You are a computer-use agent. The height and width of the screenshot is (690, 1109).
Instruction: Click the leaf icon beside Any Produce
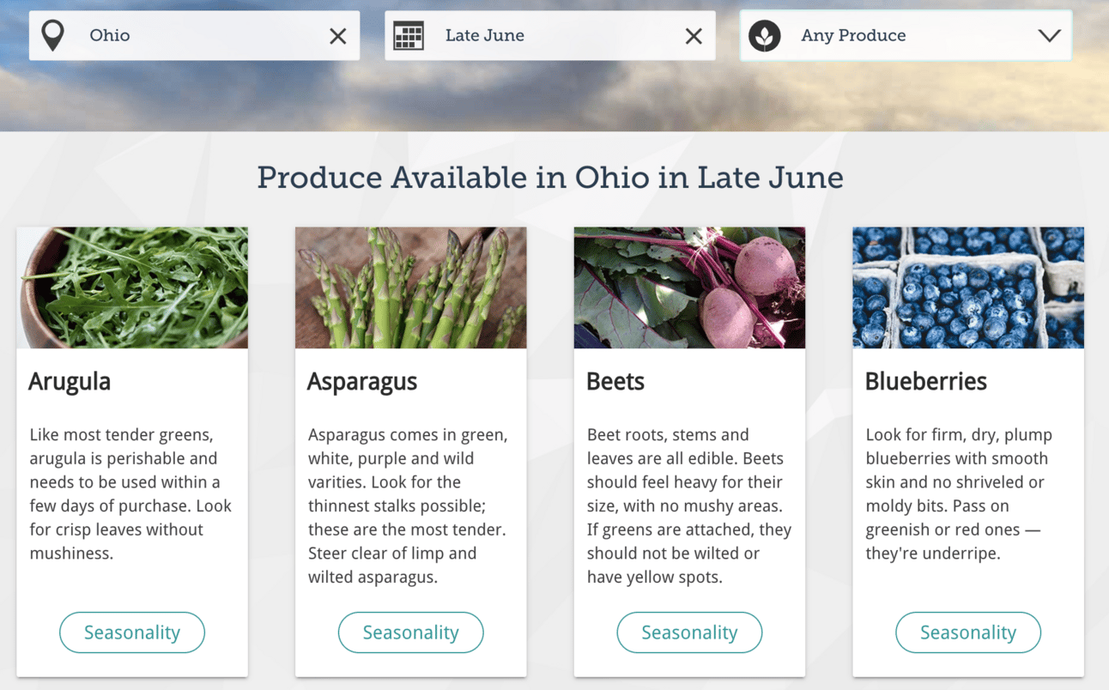764,36
